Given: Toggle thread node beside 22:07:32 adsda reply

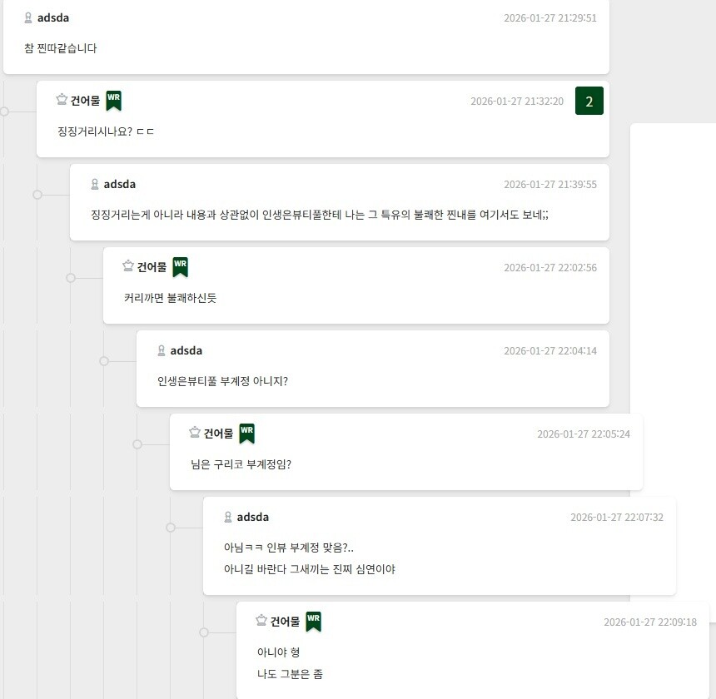Looking at the screenshot, I should [171, 528].
